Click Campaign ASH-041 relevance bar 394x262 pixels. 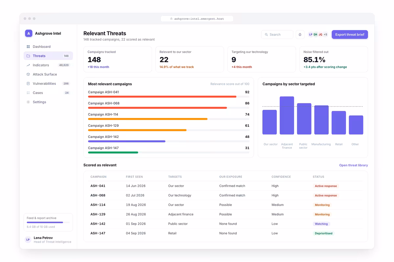168,97
